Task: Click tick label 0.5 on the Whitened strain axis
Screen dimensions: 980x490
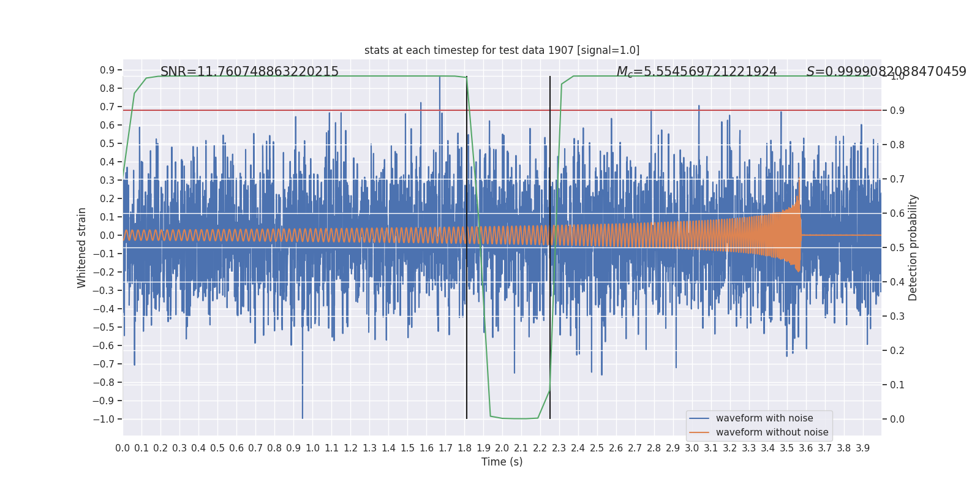Action: coord(107,144)
